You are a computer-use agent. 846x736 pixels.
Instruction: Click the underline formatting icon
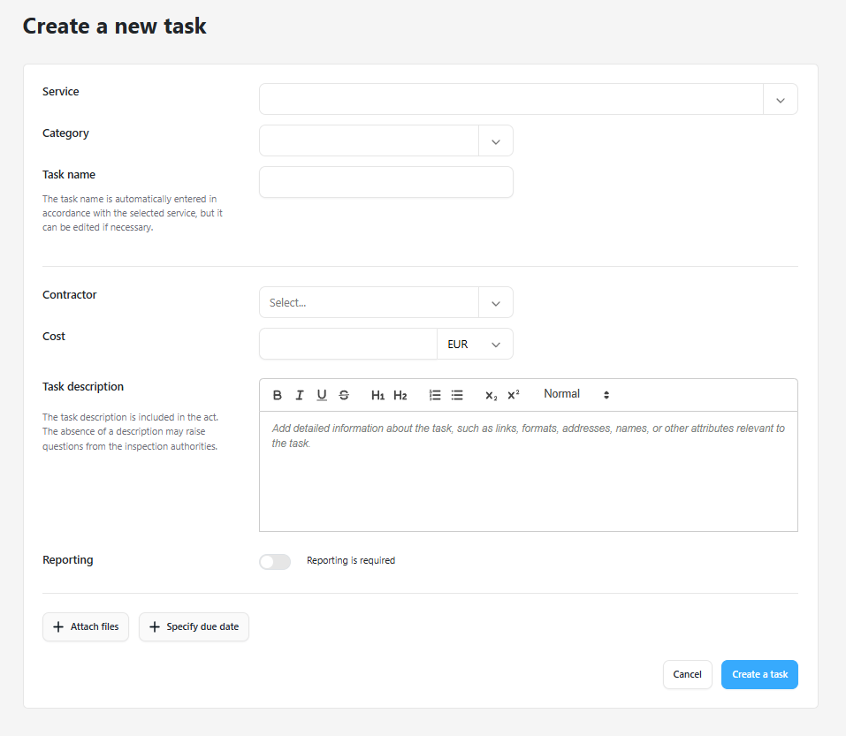[322, 395]
